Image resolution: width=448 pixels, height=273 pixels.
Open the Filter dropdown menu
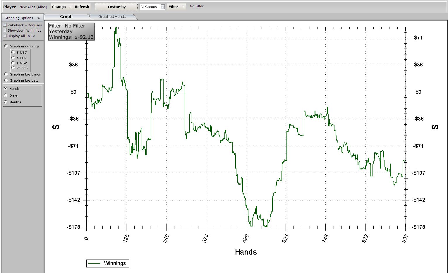coord(176,7)
